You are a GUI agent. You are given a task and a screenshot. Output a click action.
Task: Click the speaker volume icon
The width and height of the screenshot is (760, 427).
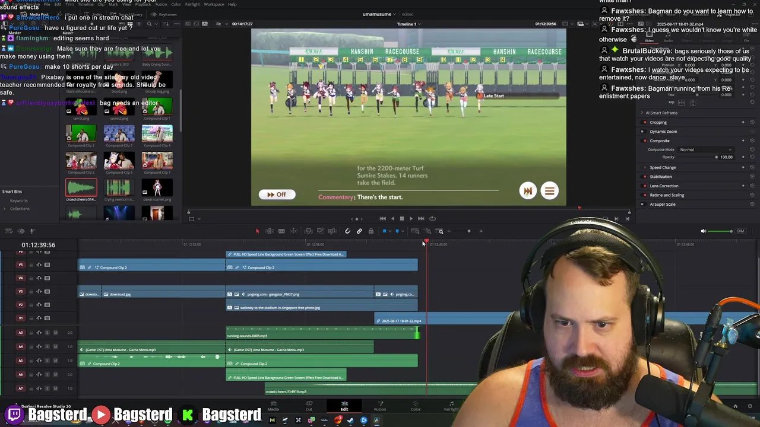(704, 231)
